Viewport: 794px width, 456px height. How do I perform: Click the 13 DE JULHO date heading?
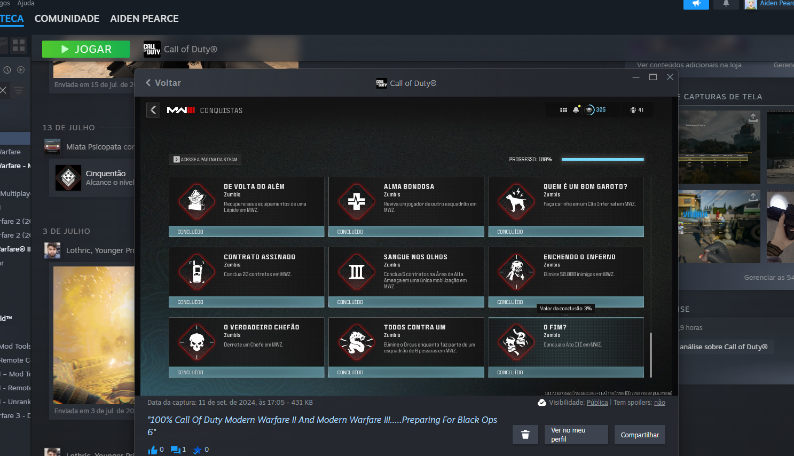click(x=69, y=128)
